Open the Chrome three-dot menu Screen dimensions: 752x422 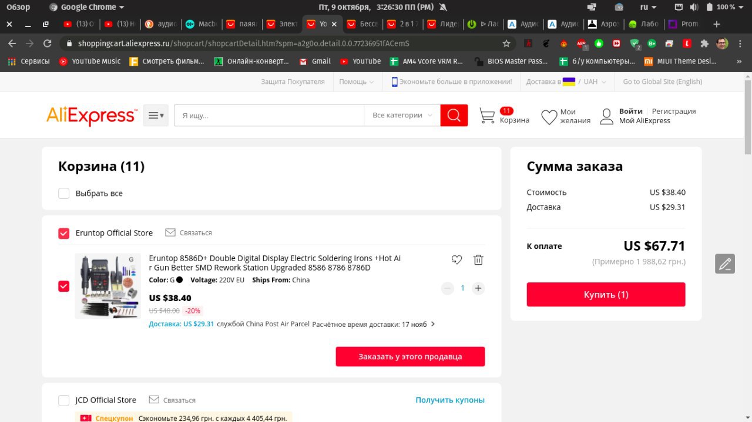pyautogui.click(x=739, y=43)
